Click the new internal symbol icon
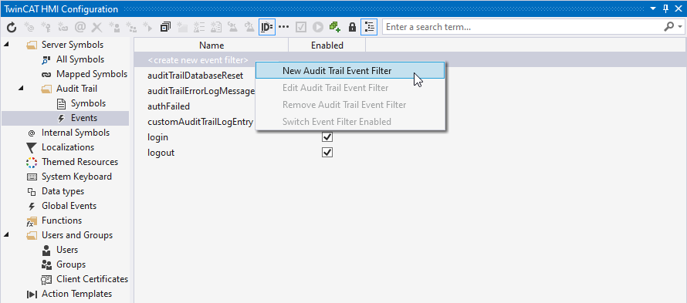The image size is (687, 303). (29, 28)
